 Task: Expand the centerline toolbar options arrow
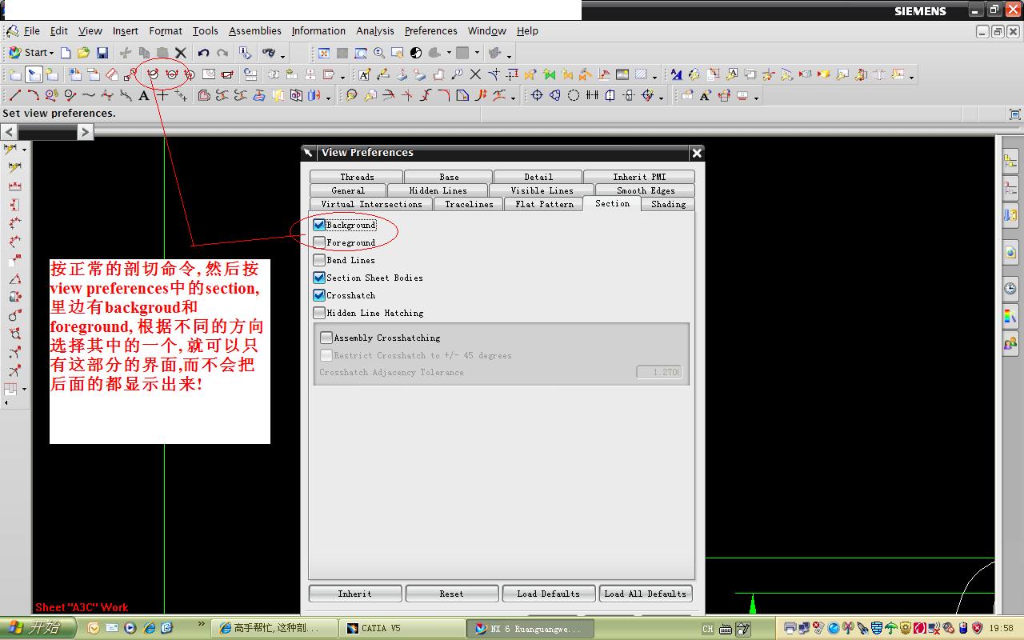click(661, 98)
